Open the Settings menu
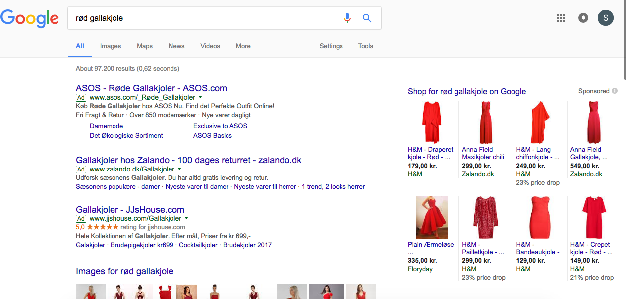 point(331,46)
